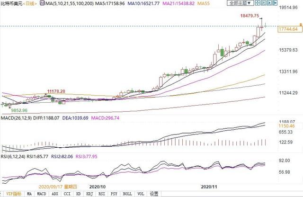Click the 2020/09/17 星期四 date marker

tap(58, 187)
